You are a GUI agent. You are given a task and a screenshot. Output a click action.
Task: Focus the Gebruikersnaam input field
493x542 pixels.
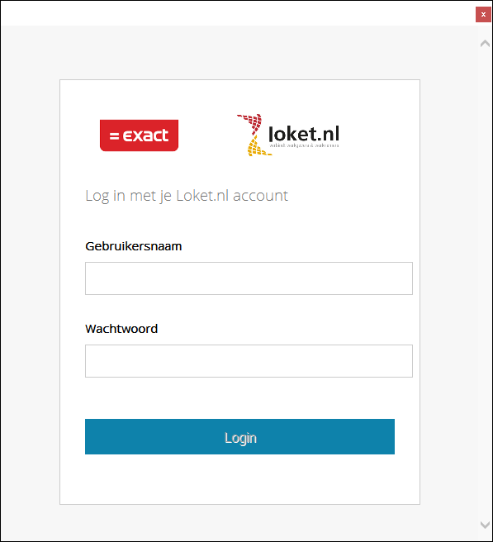(x=249, y=278)
